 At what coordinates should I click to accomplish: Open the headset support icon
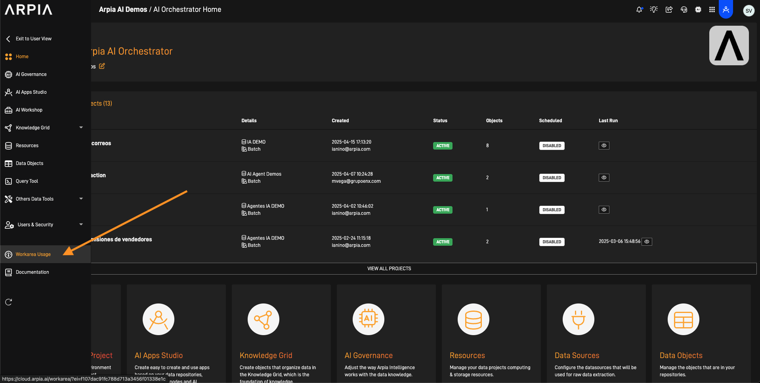click(x=684, y=9)
